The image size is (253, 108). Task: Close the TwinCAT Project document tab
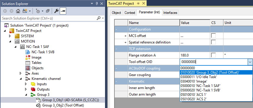(x=143, y=3)
